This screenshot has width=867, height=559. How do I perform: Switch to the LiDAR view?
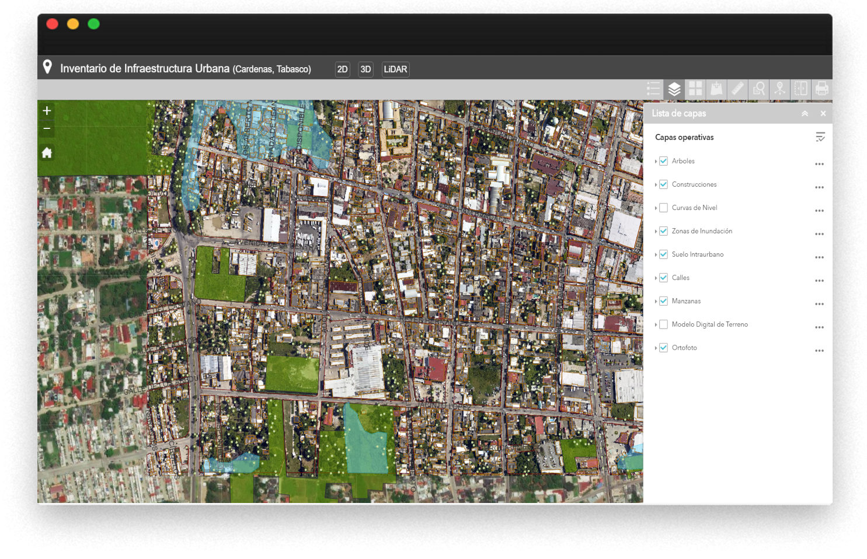pyautogui.click(x=395, y=69)
